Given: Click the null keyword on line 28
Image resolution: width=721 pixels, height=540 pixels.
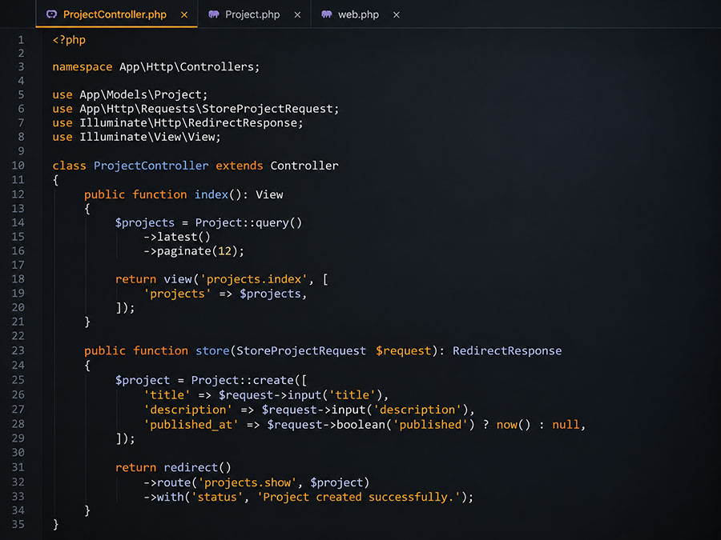Looking at the screenshot, I should tap(566, 425).
